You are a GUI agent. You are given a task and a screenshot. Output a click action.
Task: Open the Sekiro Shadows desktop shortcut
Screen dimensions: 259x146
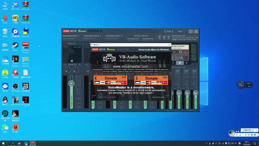[15, 61]
